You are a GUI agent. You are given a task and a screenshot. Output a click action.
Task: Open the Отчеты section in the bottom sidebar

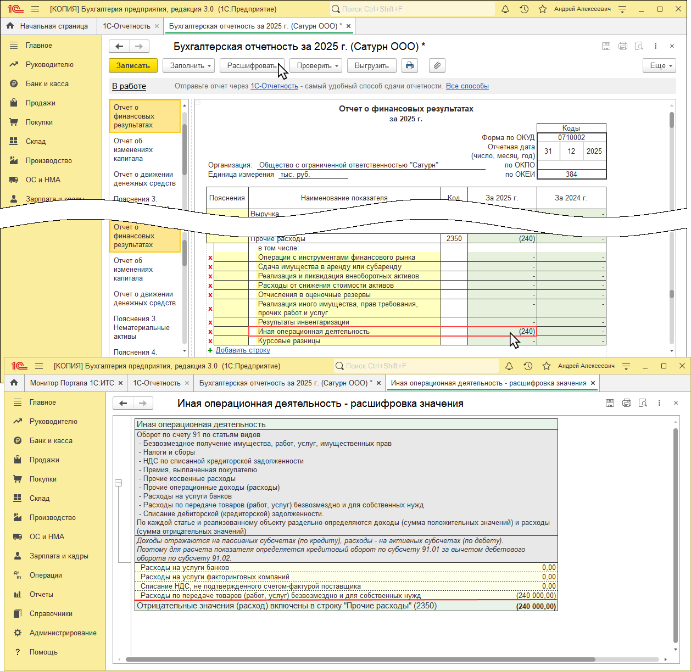[55, 594]
